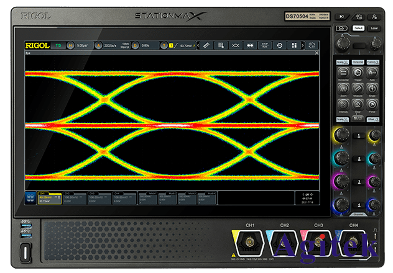Toggle channel 1 with the 1 button

click(x=357, y=136)
